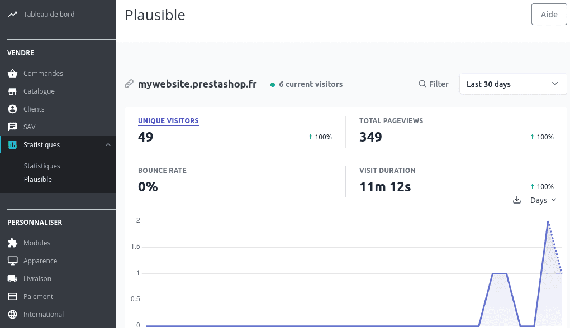Click the Statistiques bar chart icon
Screen dimensions: 570x328
pos(12,145)
